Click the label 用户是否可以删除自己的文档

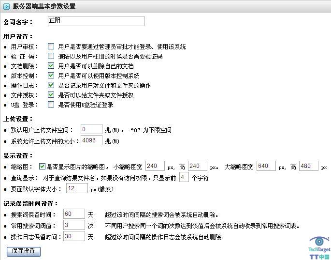coord(96,66)
